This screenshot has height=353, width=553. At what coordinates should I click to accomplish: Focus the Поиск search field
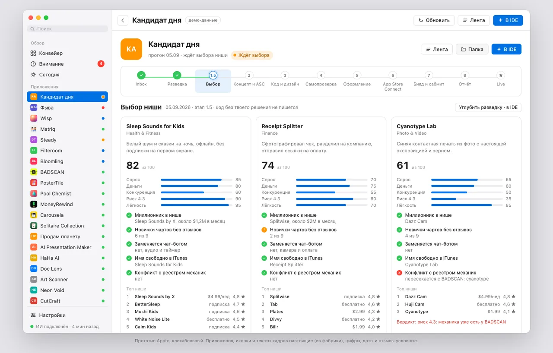click(x=67, y=29)
